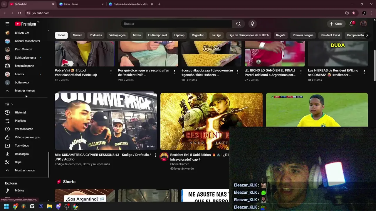Open the YouTube hamburger guide menu

pyautogui.click(x=7, y=24)
